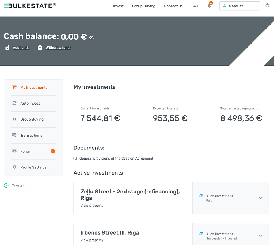Click the user avatar icon beside Mateusz
Screen dimensions: 274x245
[224, 6]
